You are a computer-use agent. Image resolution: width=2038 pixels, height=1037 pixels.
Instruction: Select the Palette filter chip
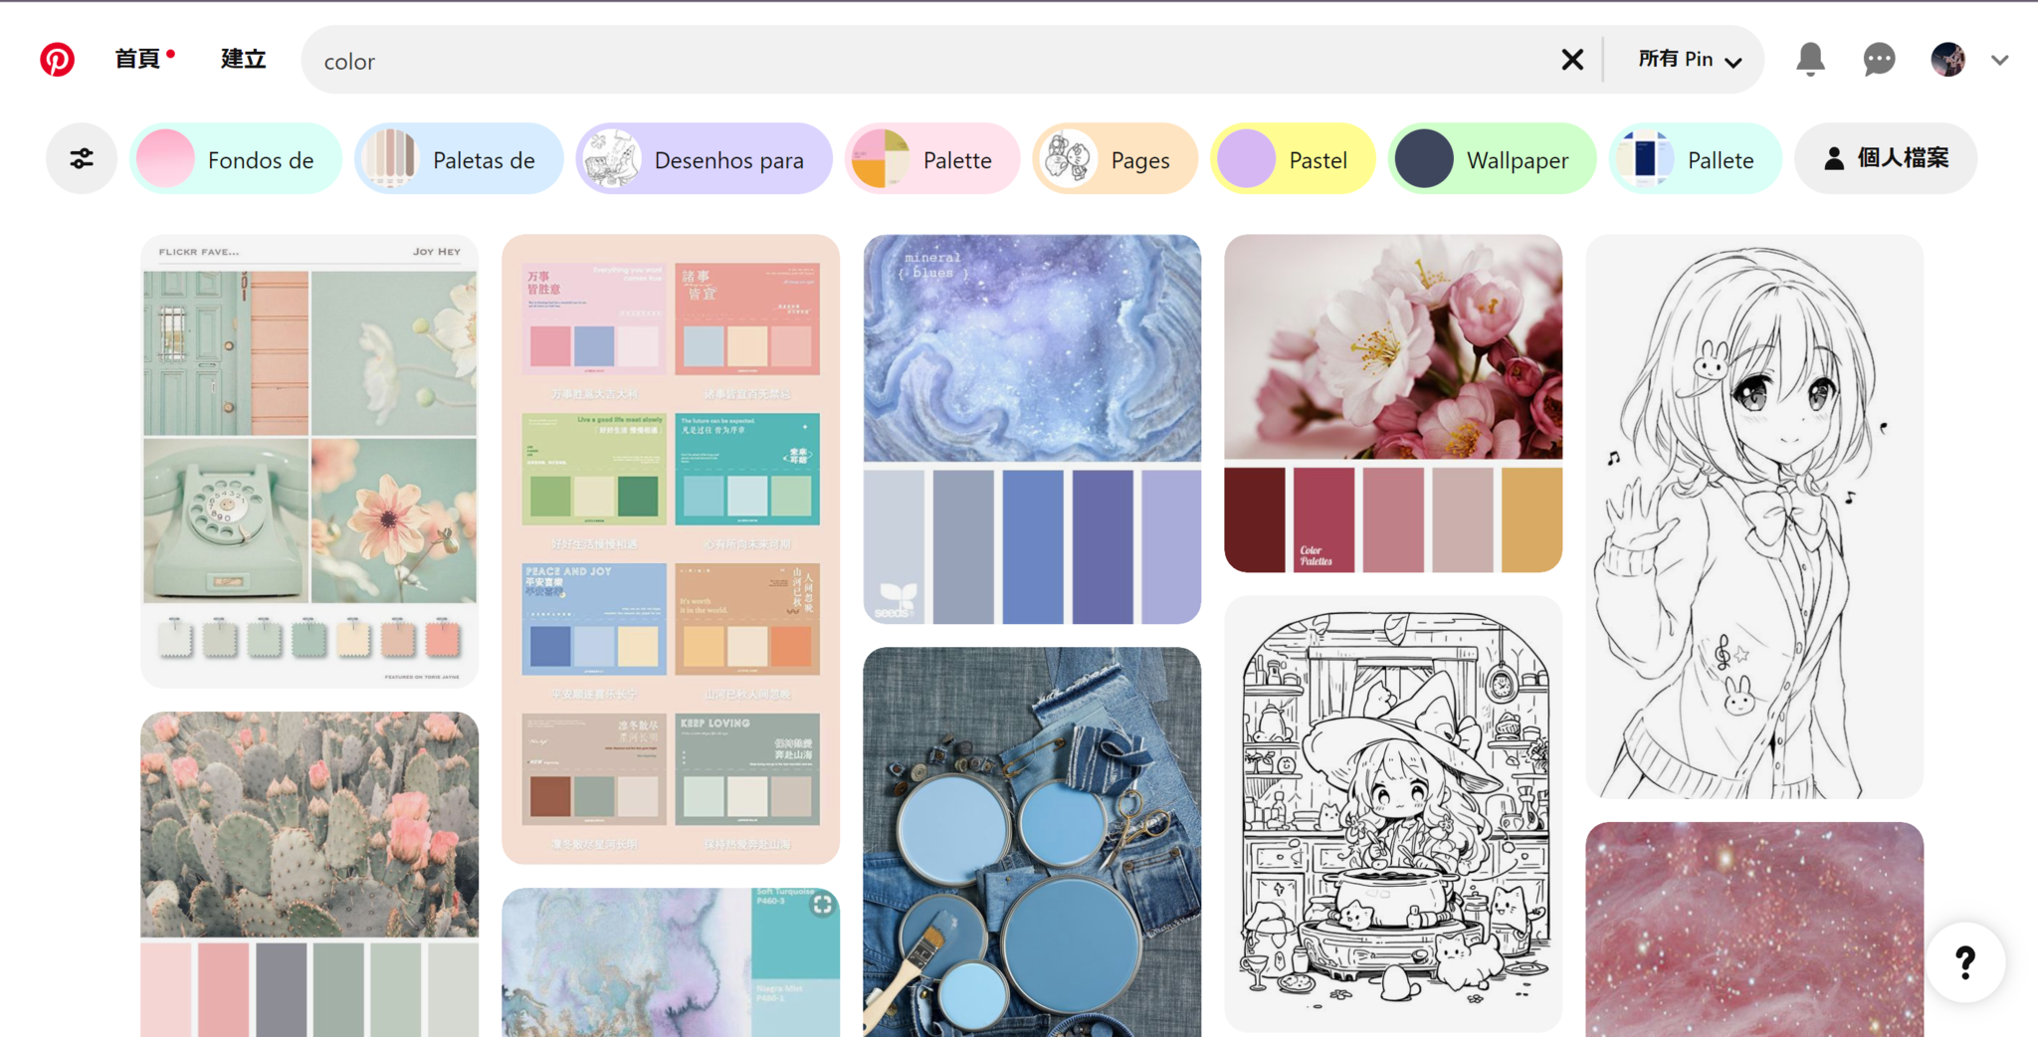932,158
